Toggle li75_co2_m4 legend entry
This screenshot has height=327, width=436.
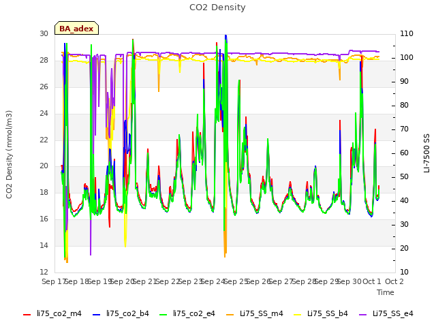coord(52,313)
